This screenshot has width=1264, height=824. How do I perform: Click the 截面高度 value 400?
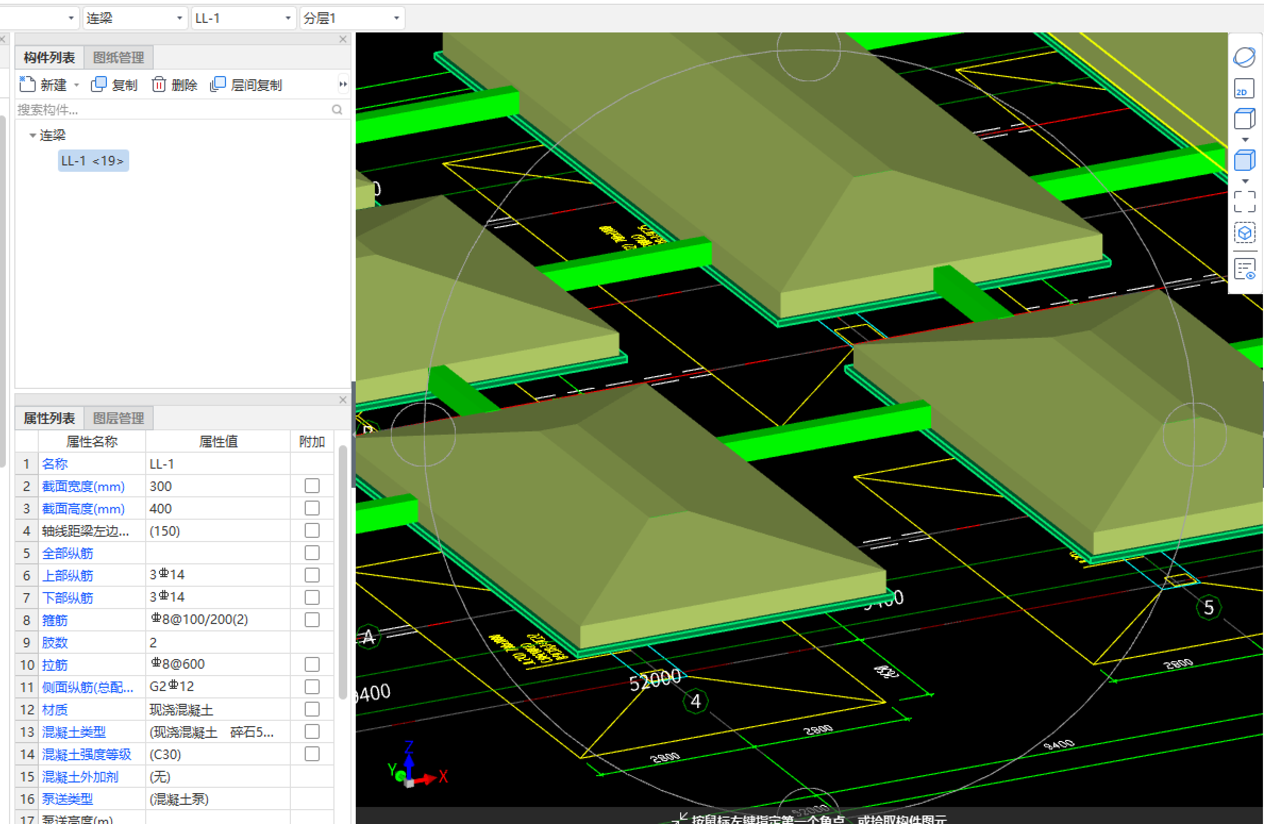pyautogui.click(x=217, y=509)
